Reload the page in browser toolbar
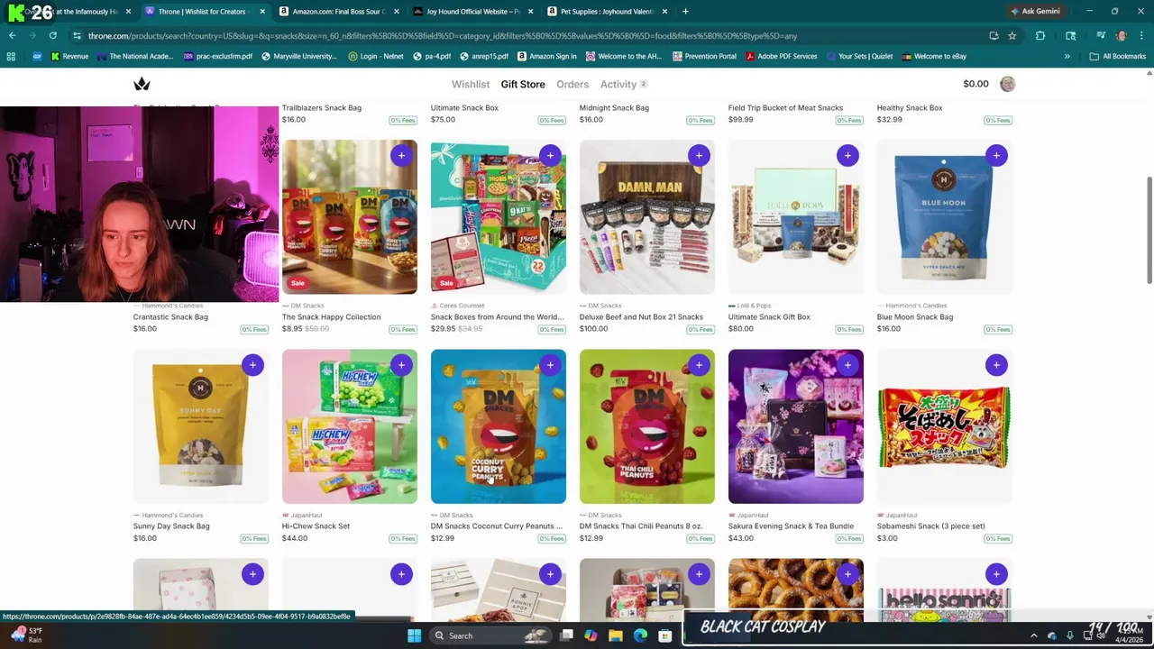 click(53, 36)
